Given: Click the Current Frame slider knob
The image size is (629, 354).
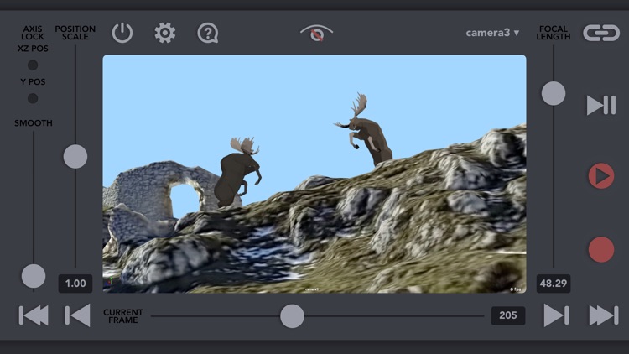Looking at the screenshot, I should [x=292, y=316].
